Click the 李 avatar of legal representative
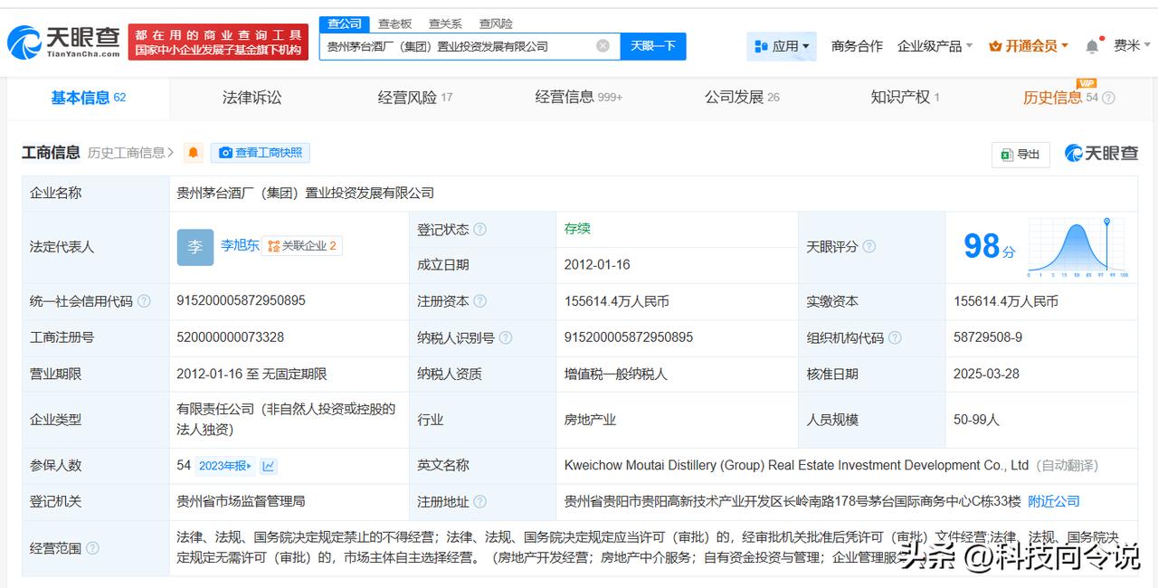The width and height of the screenshot is (1158, 588). 195,247
